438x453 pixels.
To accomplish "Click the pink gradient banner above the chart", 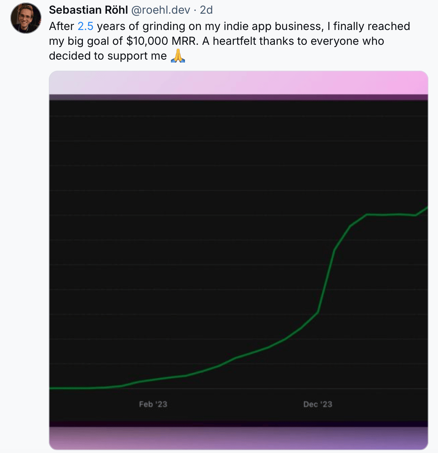I will tap(239, 82).
